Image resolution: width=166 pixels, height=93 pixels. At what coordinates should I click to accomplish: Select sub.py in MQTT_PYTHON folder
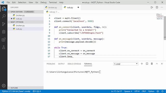pos(26,29)
